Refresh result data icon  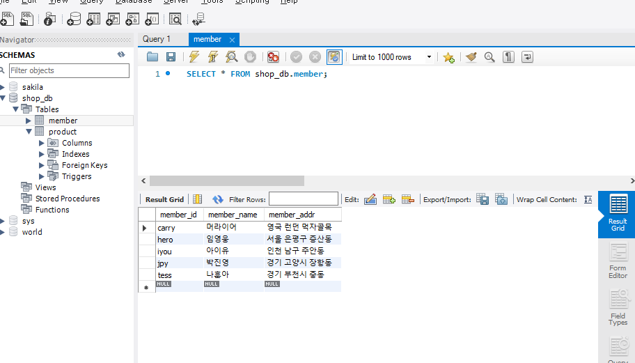(x=217, y=199)
